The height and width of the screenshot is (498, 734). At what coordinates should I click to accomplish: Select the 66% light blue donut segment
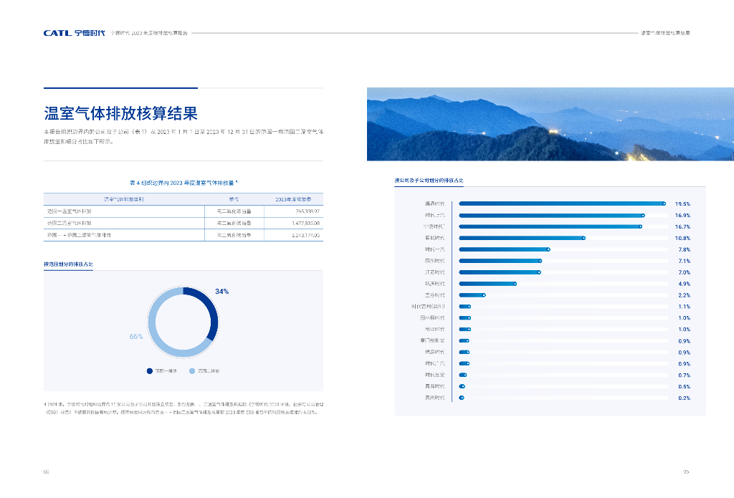[158, 337]
